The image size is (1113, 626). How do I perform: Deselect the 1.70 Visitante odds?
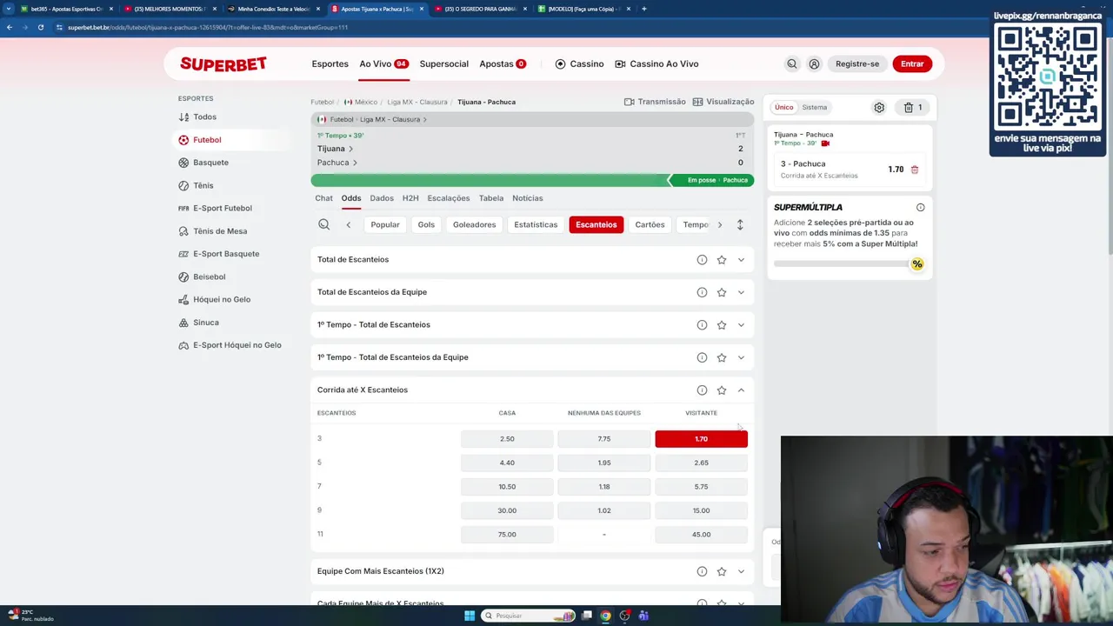[x=701, y=439]
